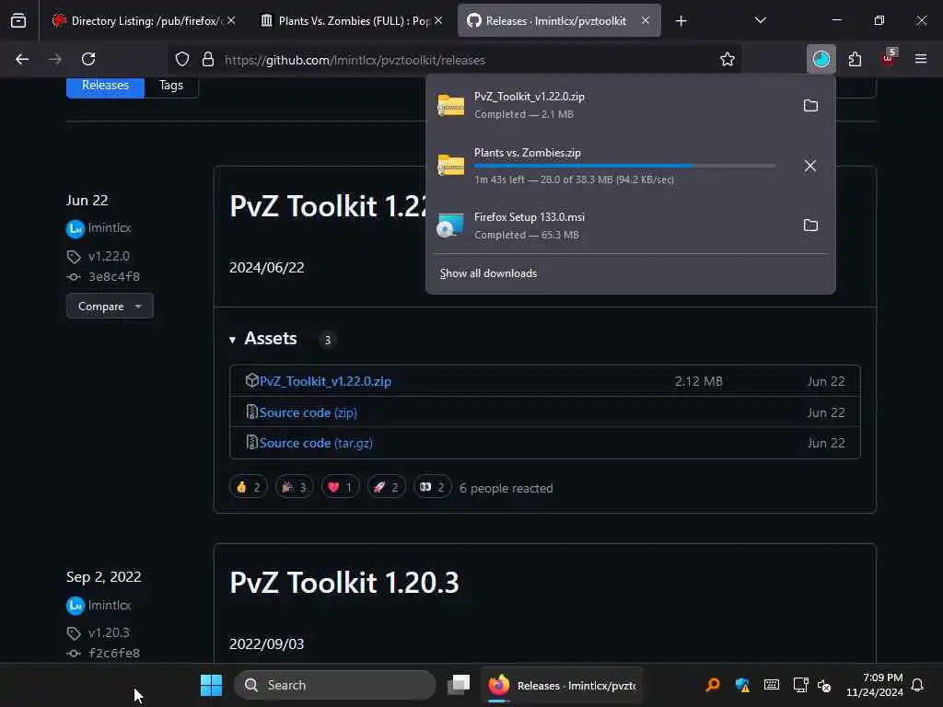Toggle heart reaction
Image resolution: width=943 pixels, height=707 pixels.
click(340, 487)
